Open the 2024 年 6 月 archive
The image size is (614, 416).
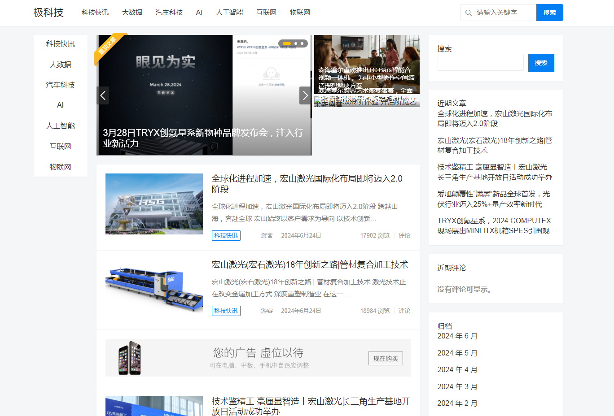click(x=457, y=336)
